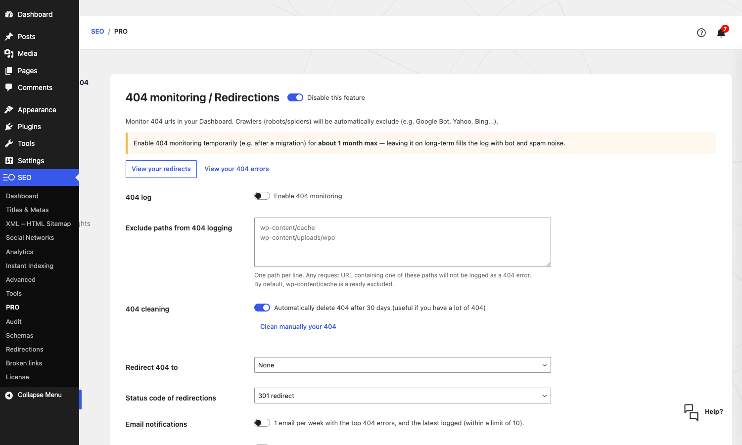Click the Comments bubble icon

[x=9, y=88]
